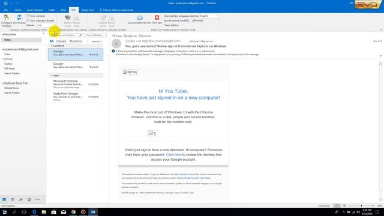Switch to Normal view in status bar
This screenshot has width=384, height=216.
[x=337, y=206]
